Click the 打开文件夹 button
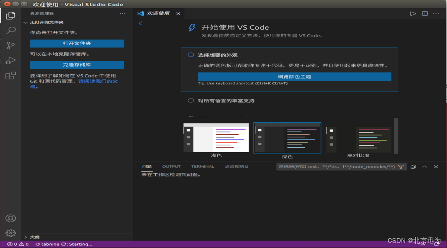447x248 pixels. click(x=76, y=43)
